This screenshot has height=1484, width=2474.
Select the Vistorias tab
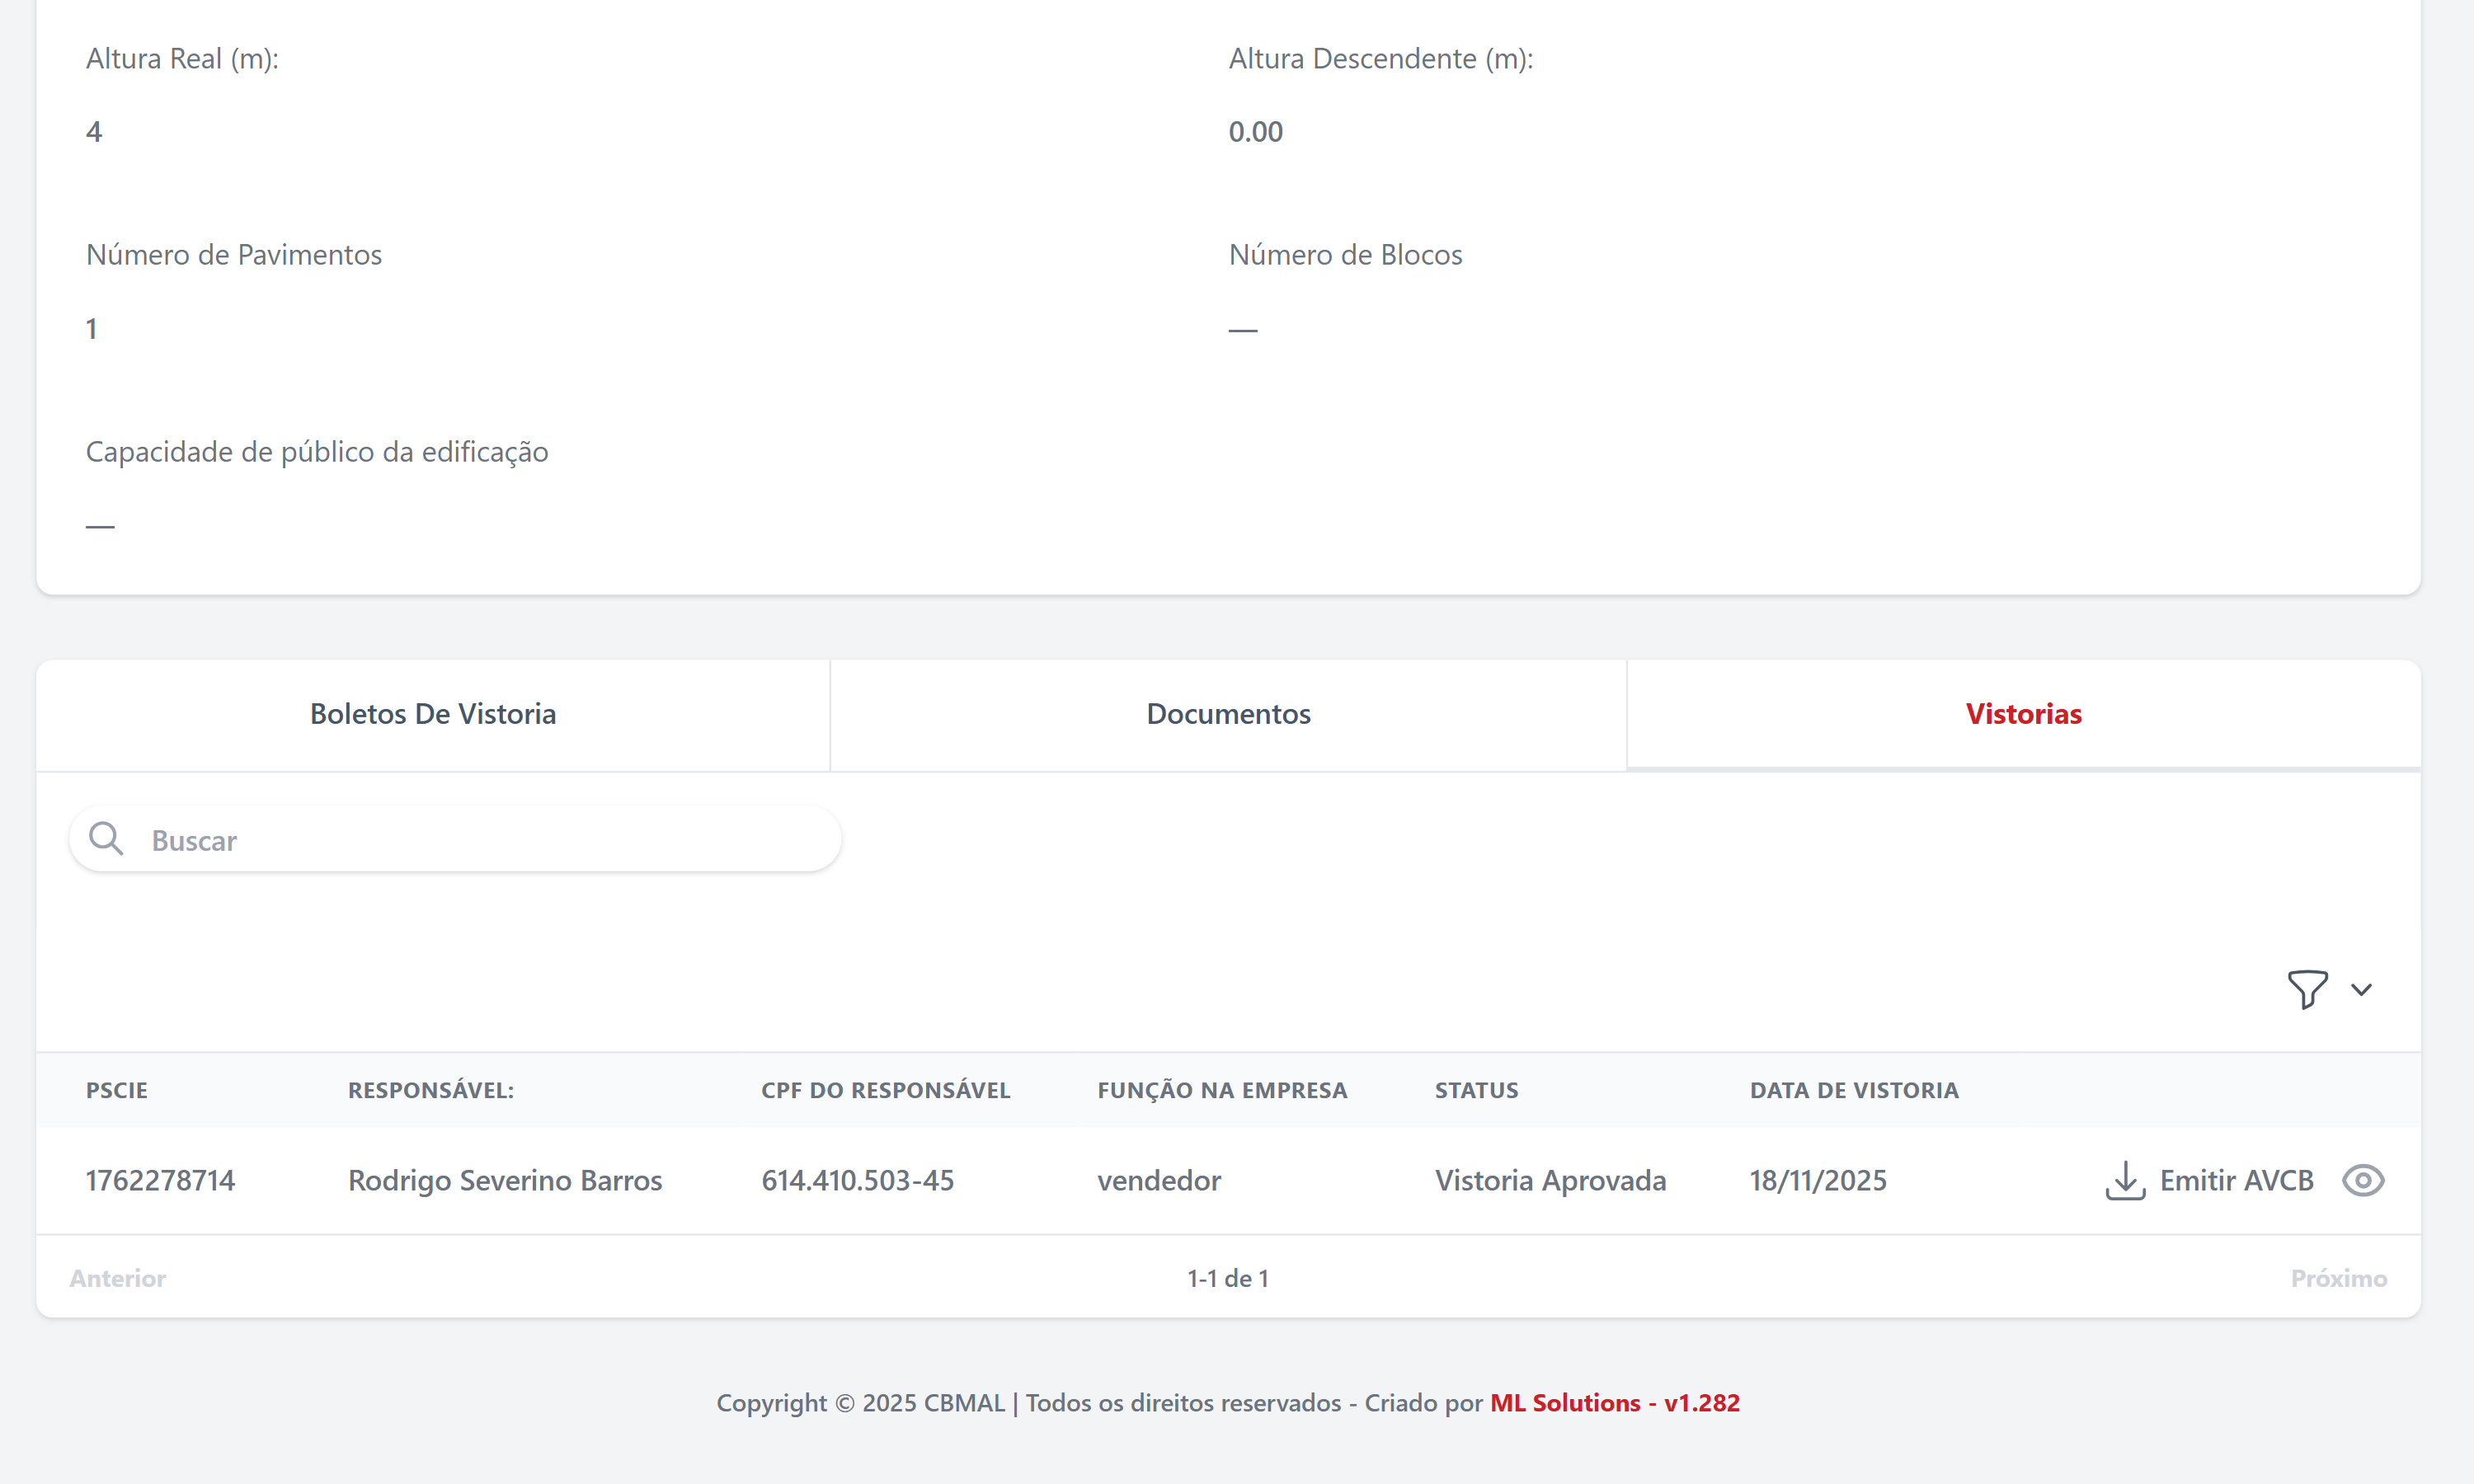click(x=2023, y=714)
